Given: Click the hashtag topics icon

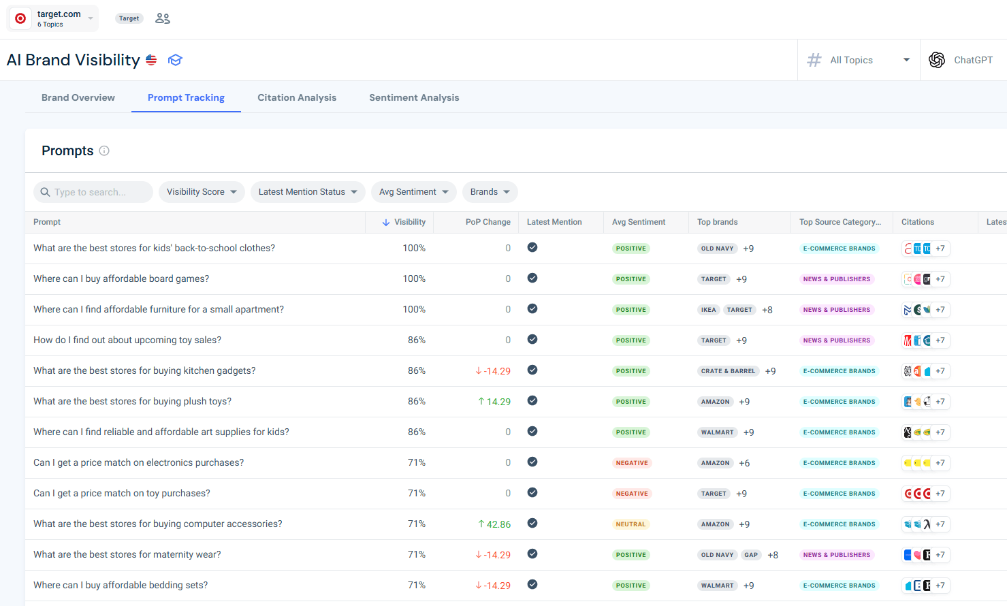Looking at the screenshot, I should tap(814, 60).
